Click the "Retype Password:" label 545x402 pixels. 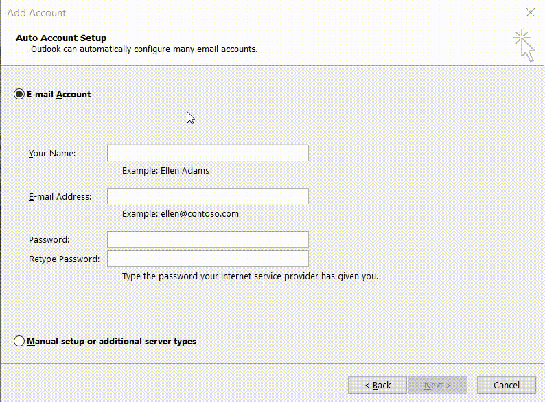click(x=64, y=259)
